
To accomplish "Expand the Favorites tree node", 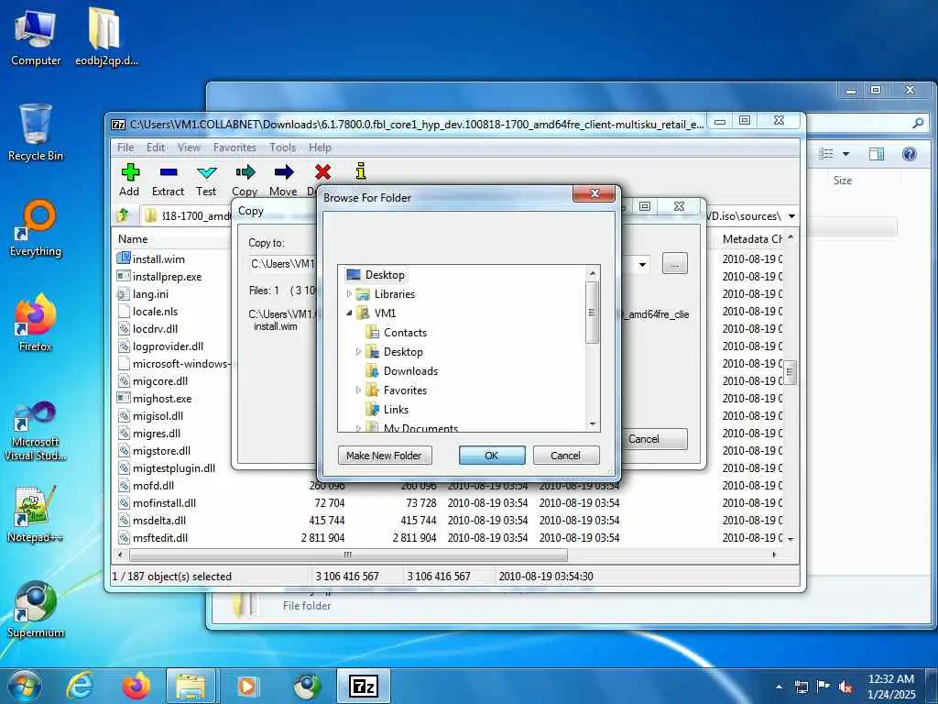I will (x=358, y=390).
